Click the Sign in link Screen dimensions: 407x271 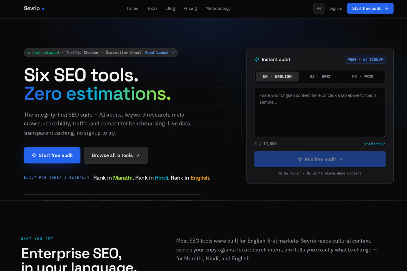pos(336,8)
